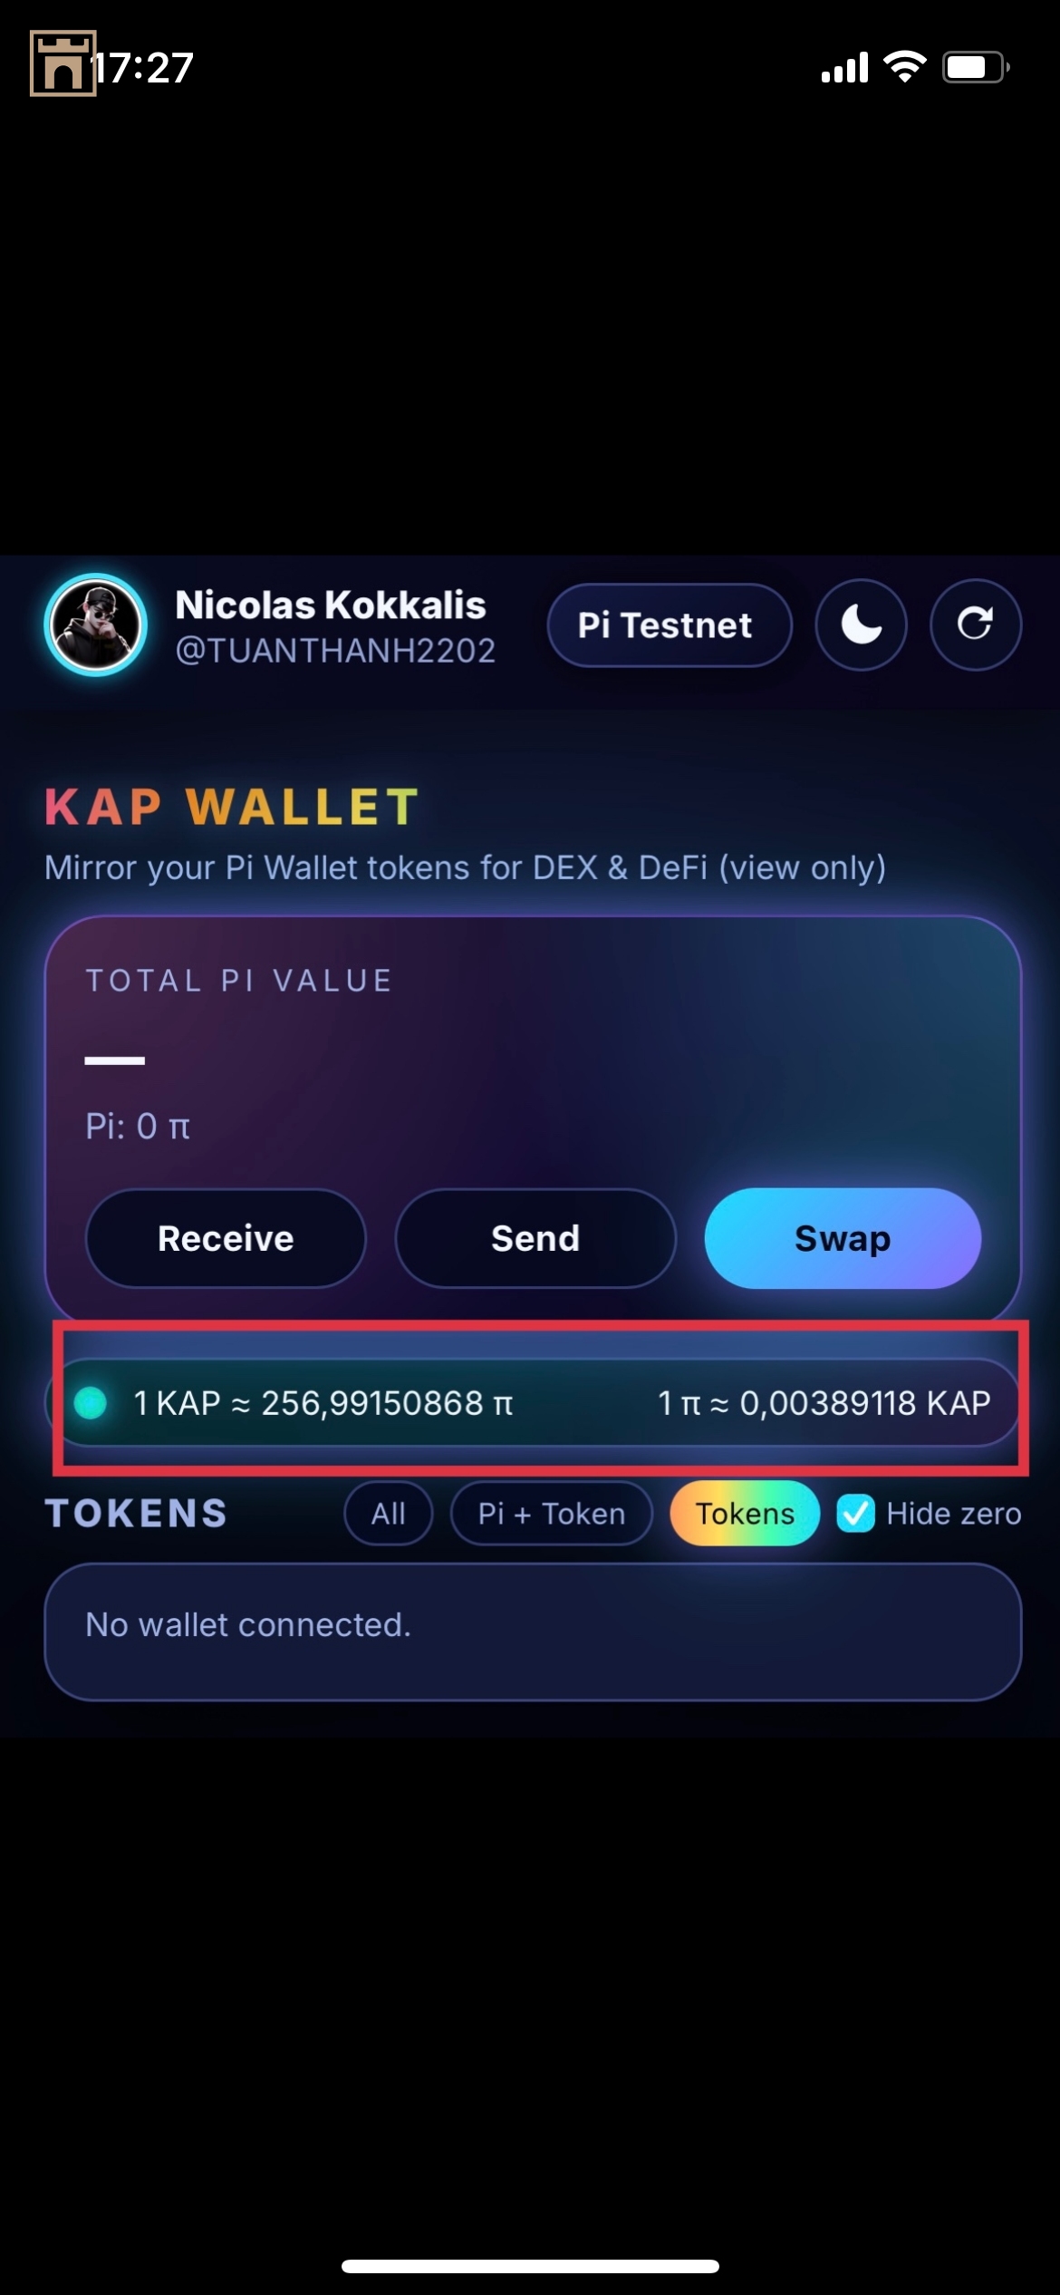
Task: Tap the green KAP rate indicator dot
Action: (x=91, y=1403)
